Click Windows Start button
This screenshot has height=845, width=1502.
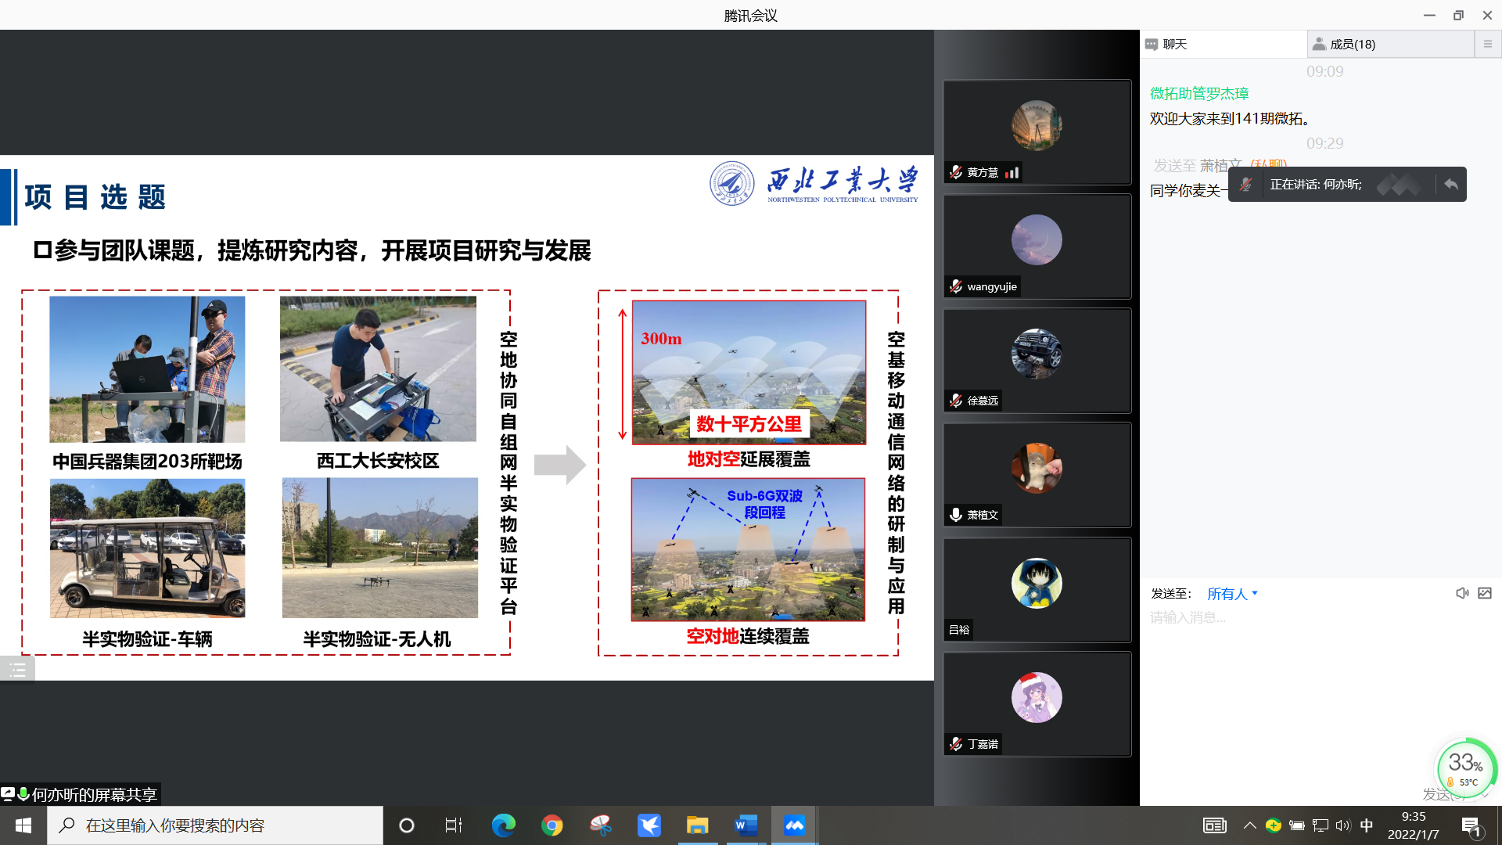pos(23,825)
